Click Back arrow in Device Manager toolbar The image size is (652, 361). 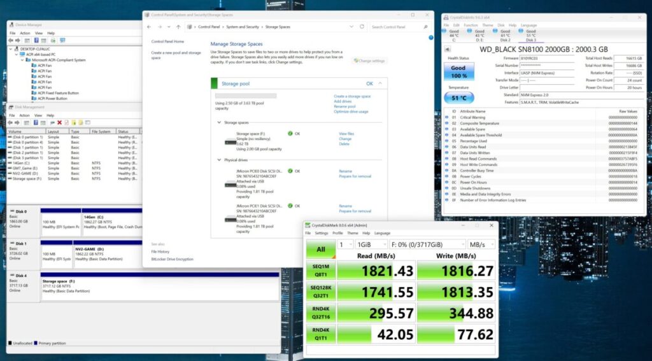11,40
